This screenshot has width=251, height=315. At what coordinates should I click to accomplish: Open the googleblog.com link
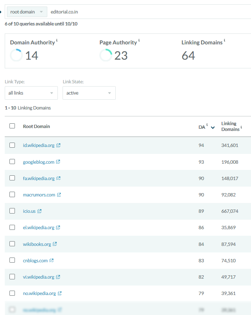(x=39, y=162)
